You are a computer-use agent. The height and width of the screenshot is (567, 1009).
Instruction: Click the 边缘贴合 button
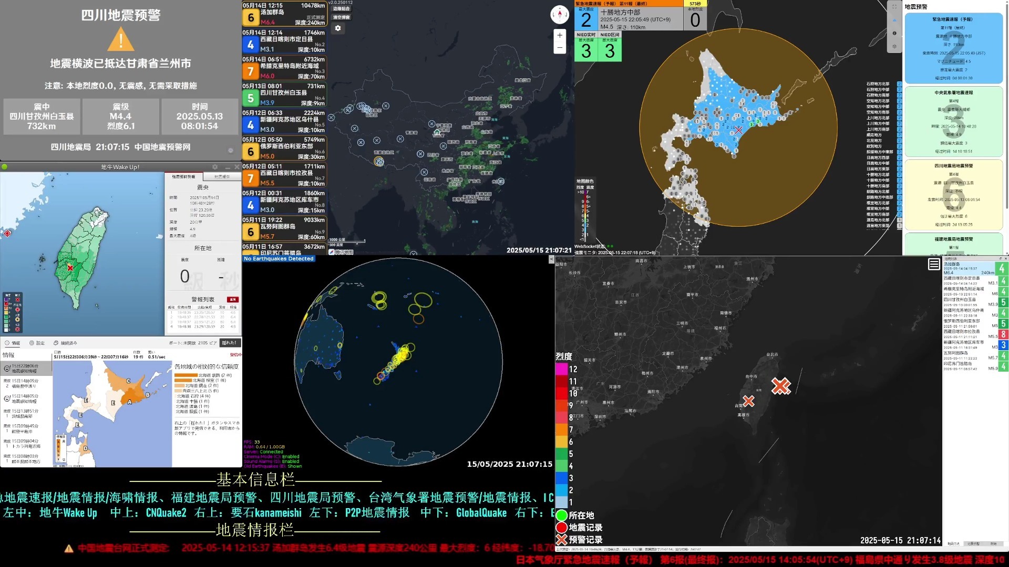click(341, 9)
